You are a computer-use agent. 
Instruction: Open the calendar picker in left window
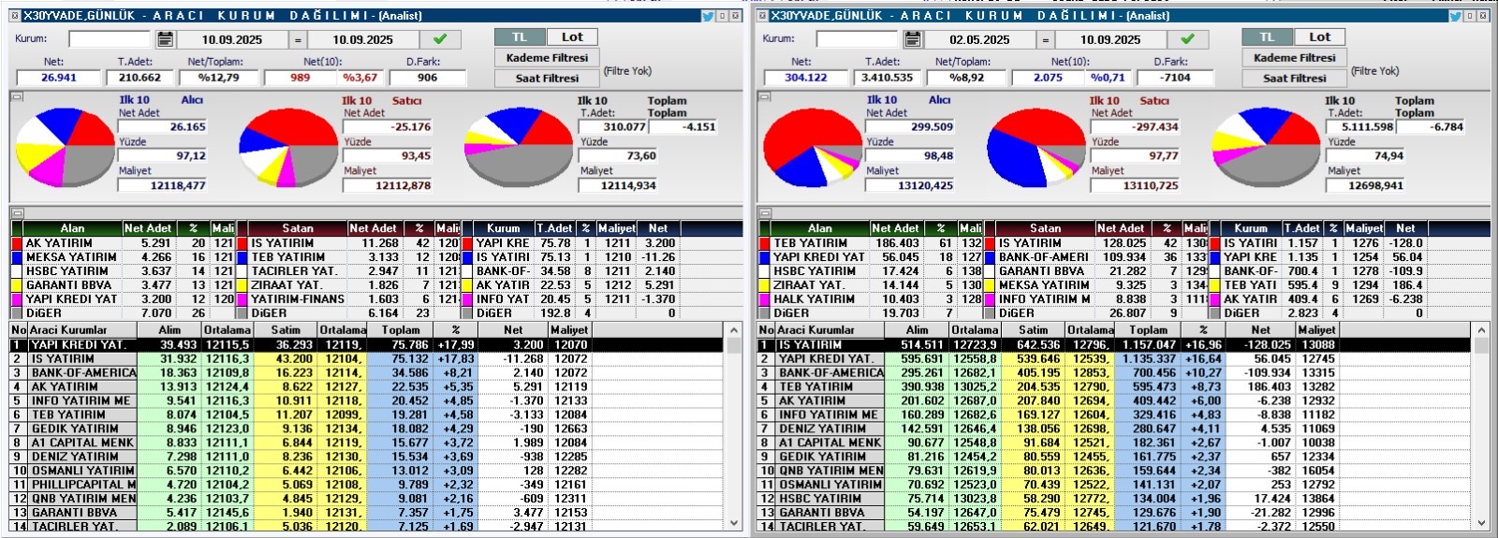coord(165,39)
